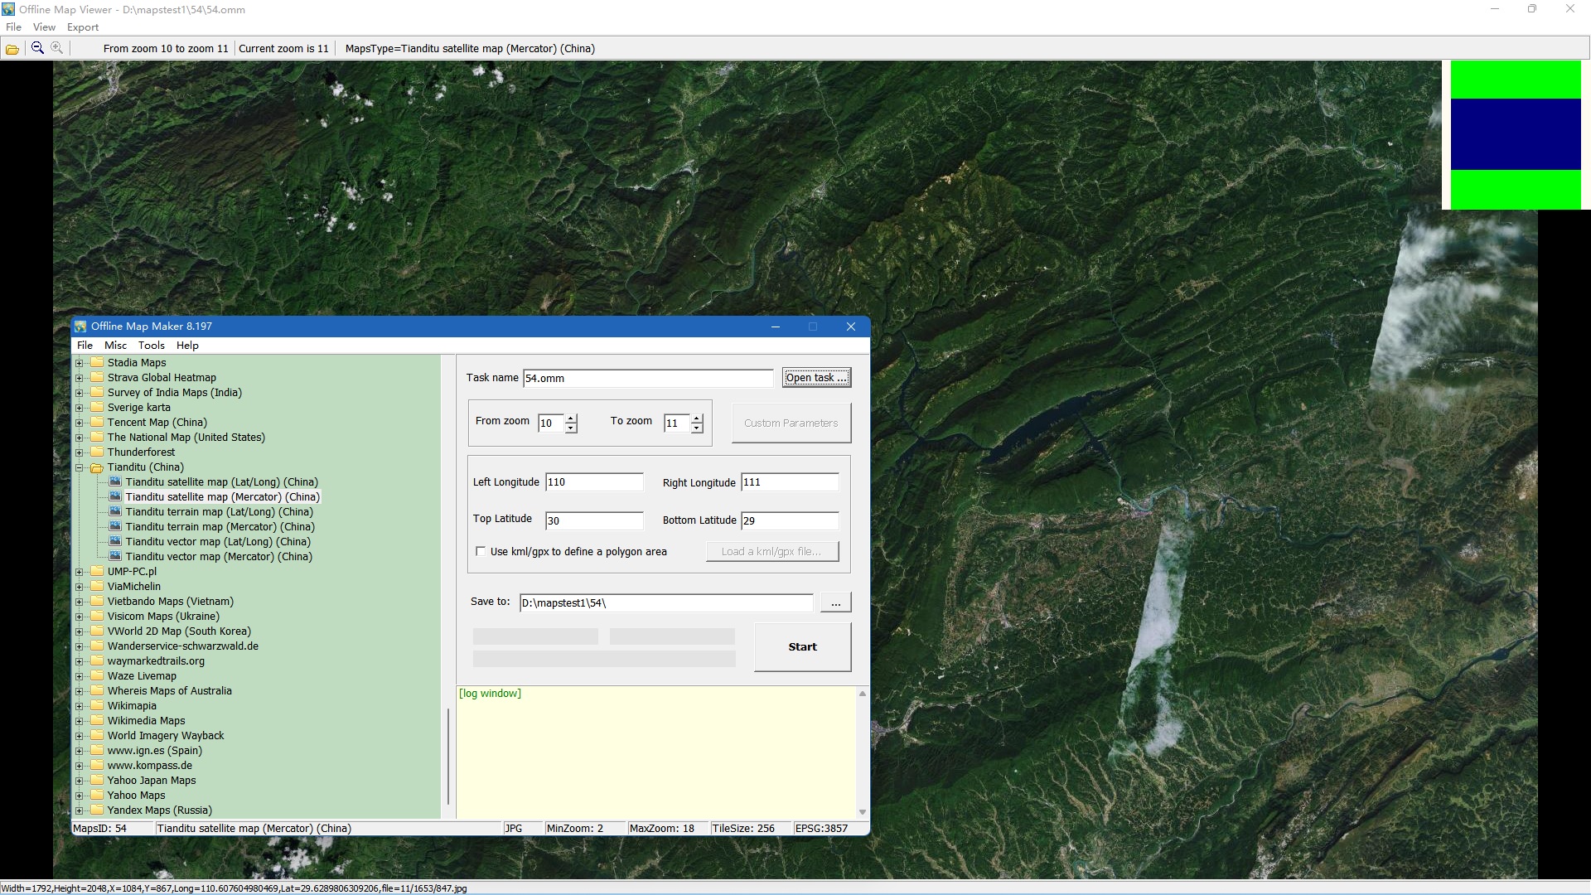Image resolution: width=1591 pixels, height=895 pixels.
Task: Open file icon in Offline Map Viewer toolbar
Action: click(12, 49)
